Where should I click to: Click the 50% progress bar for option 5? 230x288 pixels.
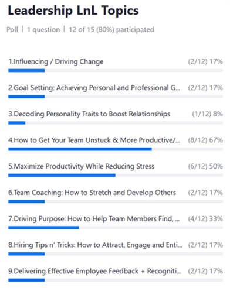(116, 176)
